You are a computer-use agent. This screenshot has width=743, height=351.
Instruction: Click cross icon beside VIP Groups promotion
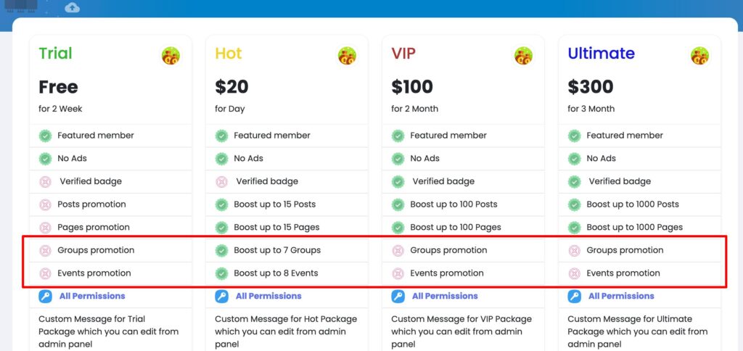(x=398, y=250)
